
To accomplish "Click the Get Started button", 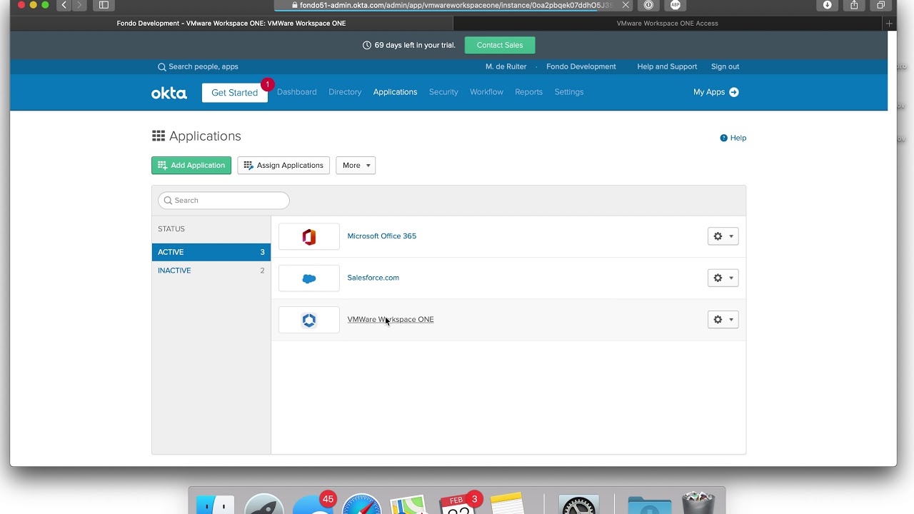I will [235, 93].
